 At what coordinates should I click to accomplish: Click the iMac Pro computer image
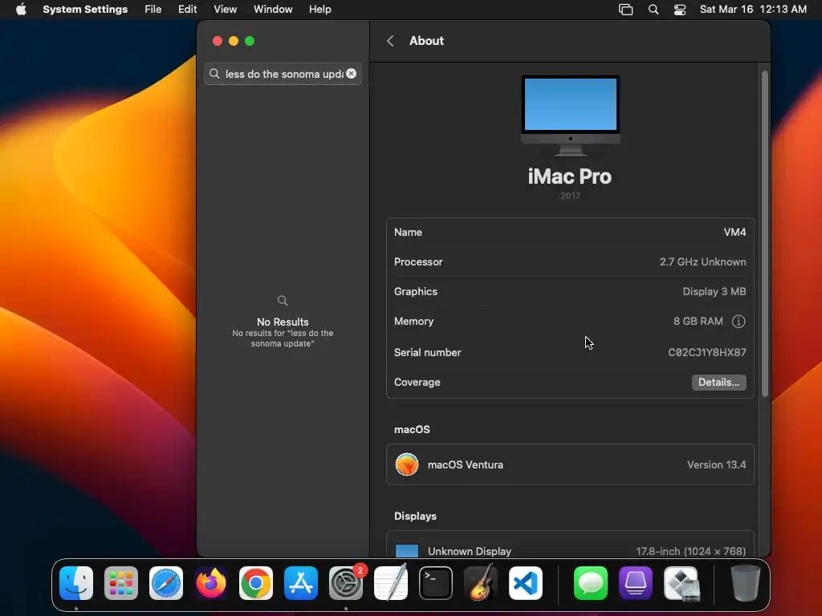[x=571, y=115]
